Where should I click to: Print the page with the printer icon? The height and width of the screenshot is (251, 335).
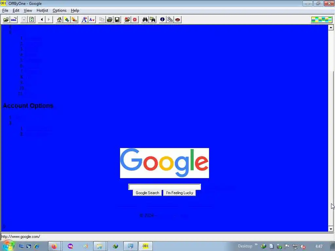pos(110,20)
